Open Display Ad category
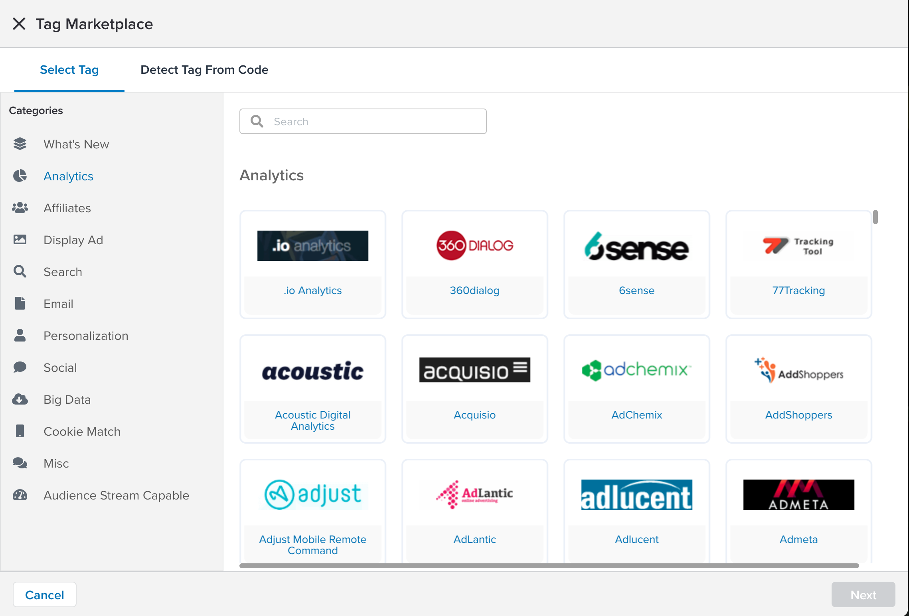Viewport: 909px width, 616px height. pyautogui.click(x=73, y=240)
